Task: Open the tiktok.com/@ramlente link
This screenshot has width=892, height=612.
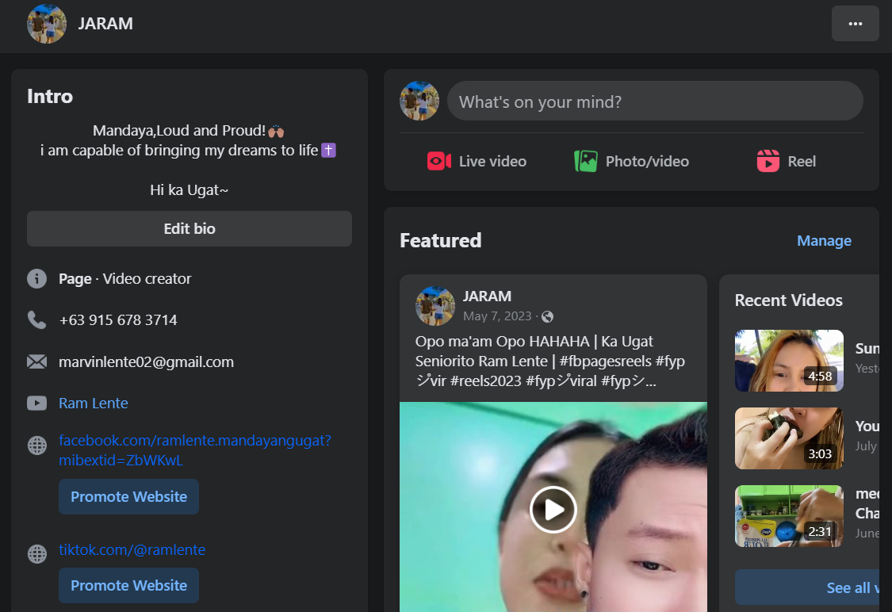Action: click(x=132, y=549)
